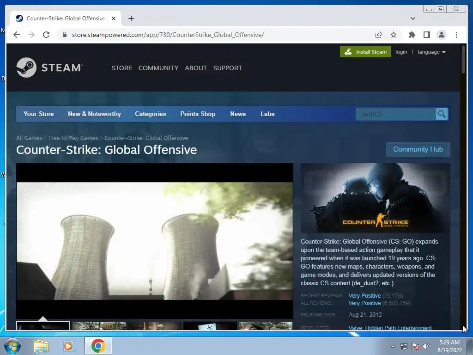Open the ABOUT menu item
This screenshot has height=355, width=473.
pos(196,68)
